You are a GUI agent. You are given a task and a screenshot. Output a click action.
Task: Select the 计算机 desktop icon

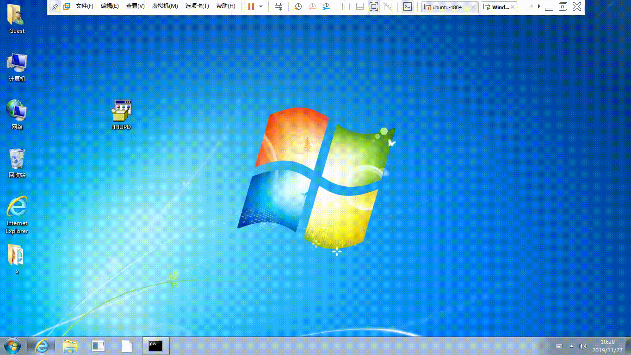coord(17,67)
